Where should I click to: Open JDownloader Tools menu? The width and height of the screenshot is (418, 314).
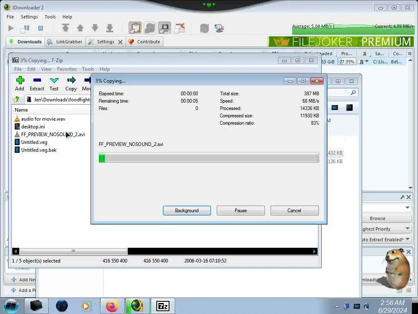coord(50,16)
